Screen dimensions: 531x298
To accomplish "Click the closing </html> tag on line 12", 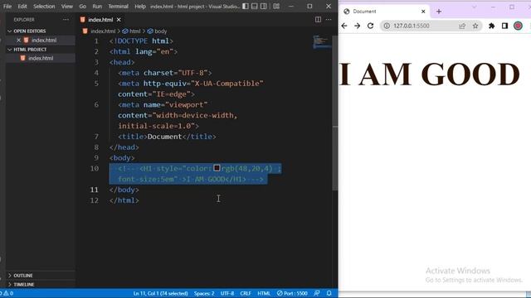I will [x=124, y=200].
